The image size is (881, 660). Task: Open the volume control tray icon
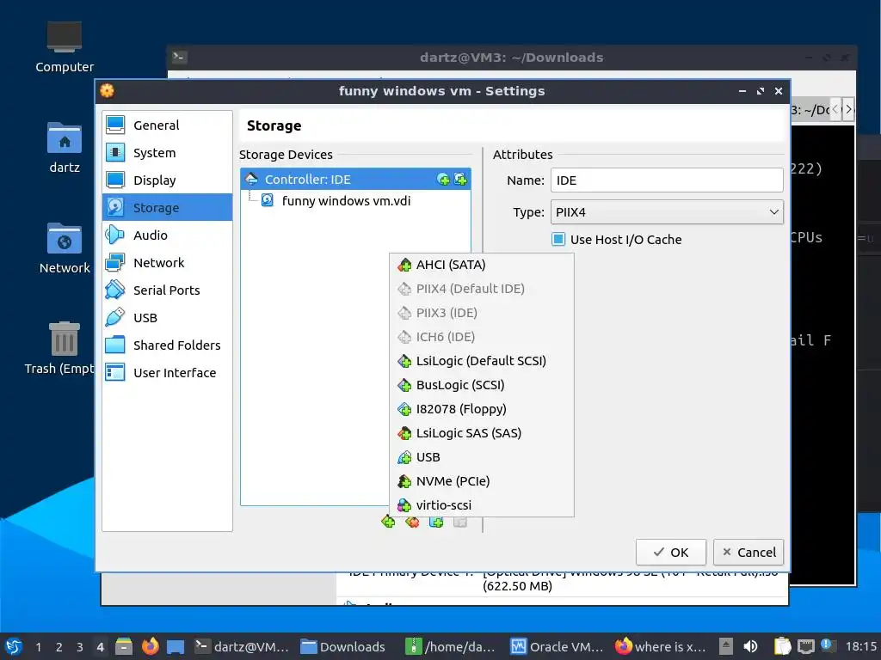(x=750, y=646)
